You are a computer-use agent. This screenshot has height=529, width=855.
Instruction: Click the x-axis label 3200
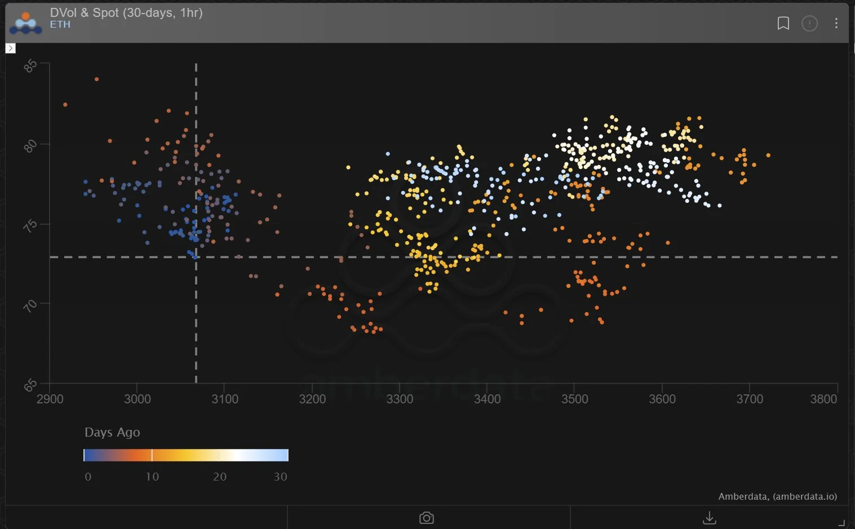tap(312, 399)
